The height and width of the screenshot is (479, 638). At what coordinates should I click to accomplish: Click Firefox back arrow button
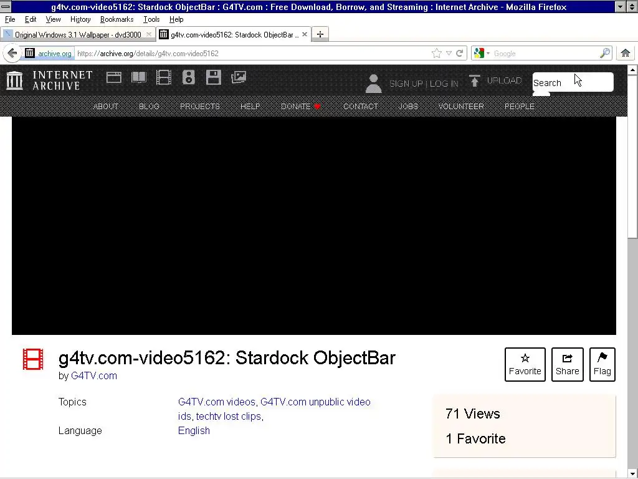click(x=12, y=54)
